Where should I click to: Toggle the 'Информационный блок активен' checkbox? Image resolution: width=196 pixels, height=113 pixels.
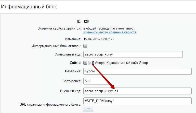pos(85,46)
